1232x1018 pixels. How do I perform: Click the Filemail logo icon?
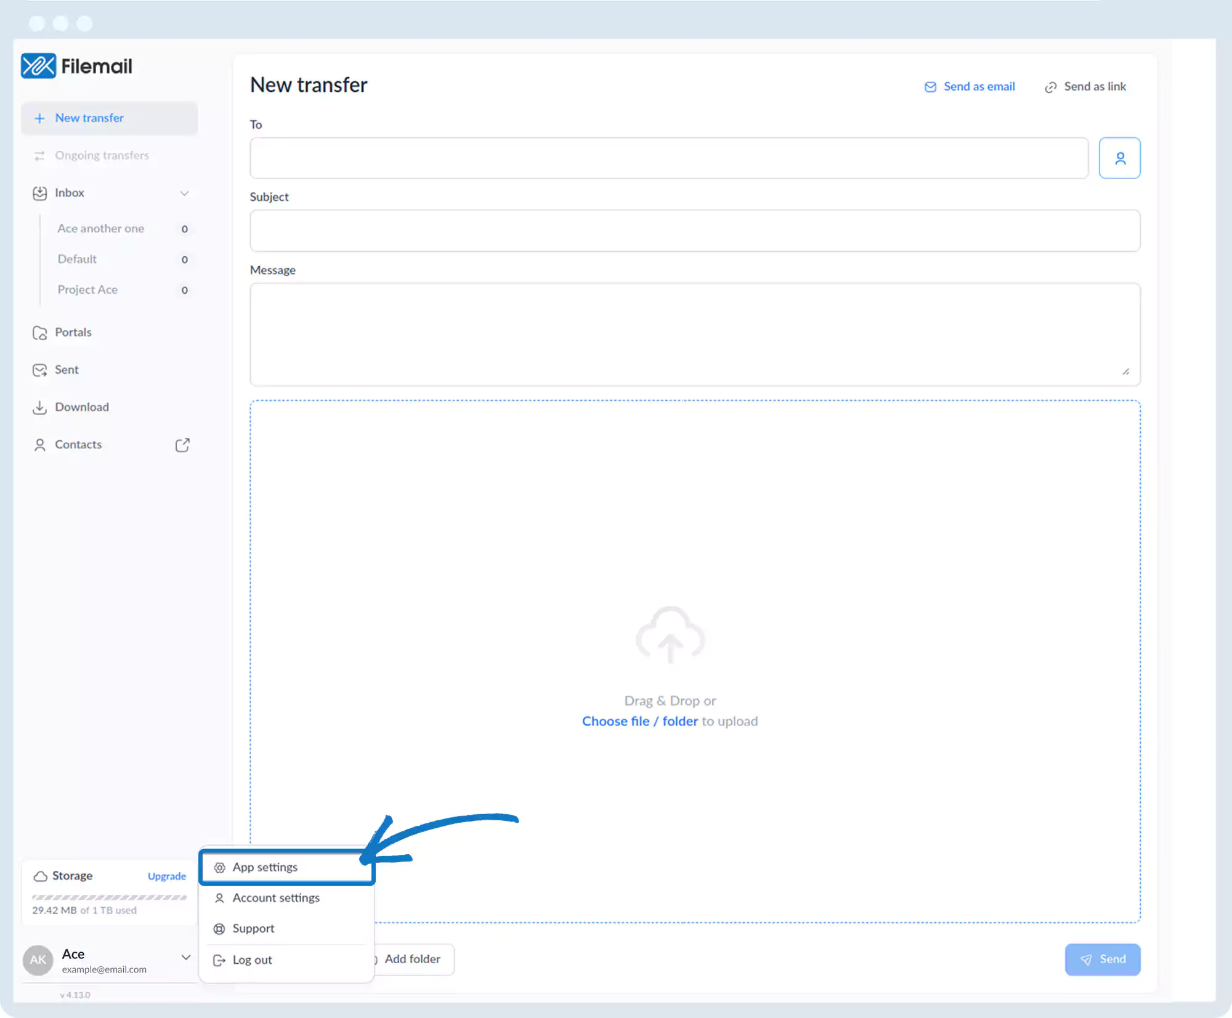coord(38,66)
